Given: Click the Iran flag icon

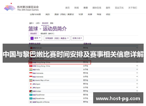Looking at the screenshot, I should (x=31, y=80).
